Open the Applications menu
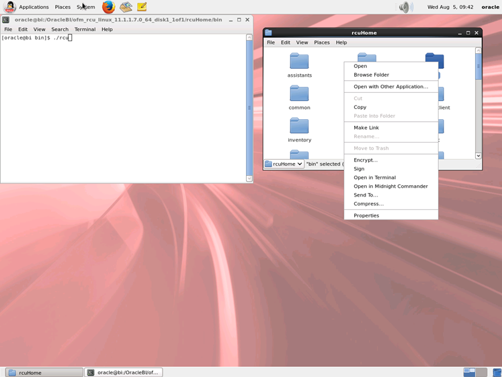502x377 pixels. pos(34,7)
